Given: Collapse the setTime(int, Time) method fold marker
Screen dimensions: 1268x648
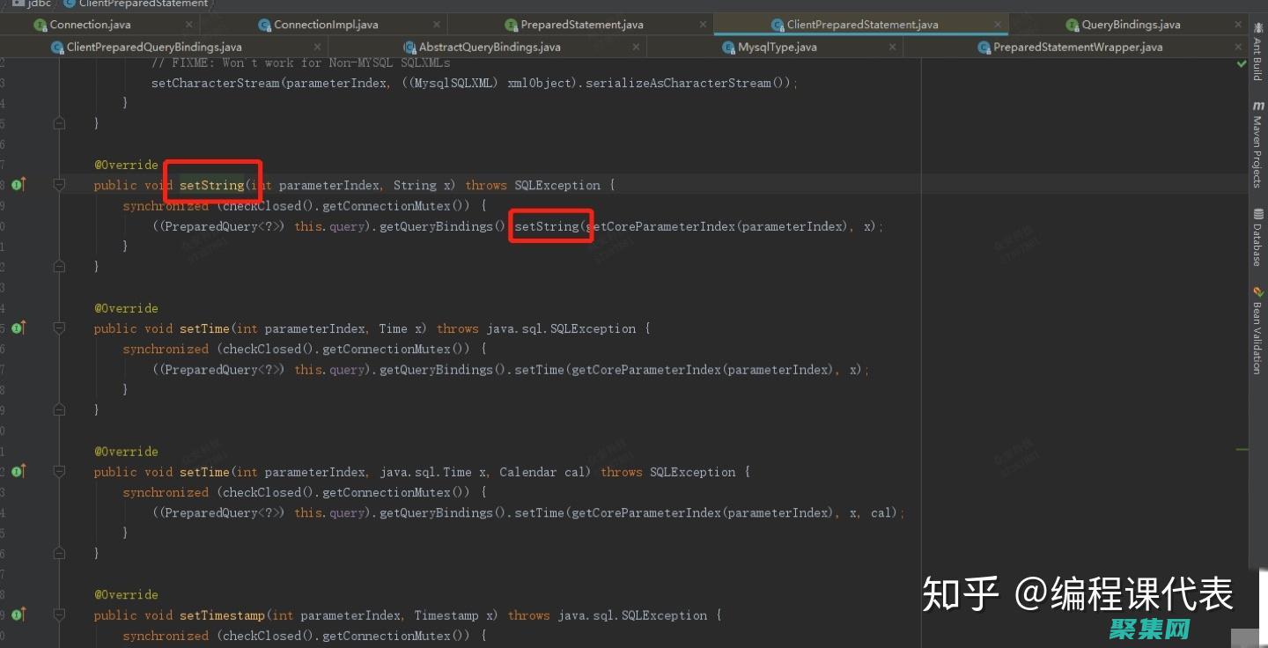Looking at the screenshot, I should point(59,328).
